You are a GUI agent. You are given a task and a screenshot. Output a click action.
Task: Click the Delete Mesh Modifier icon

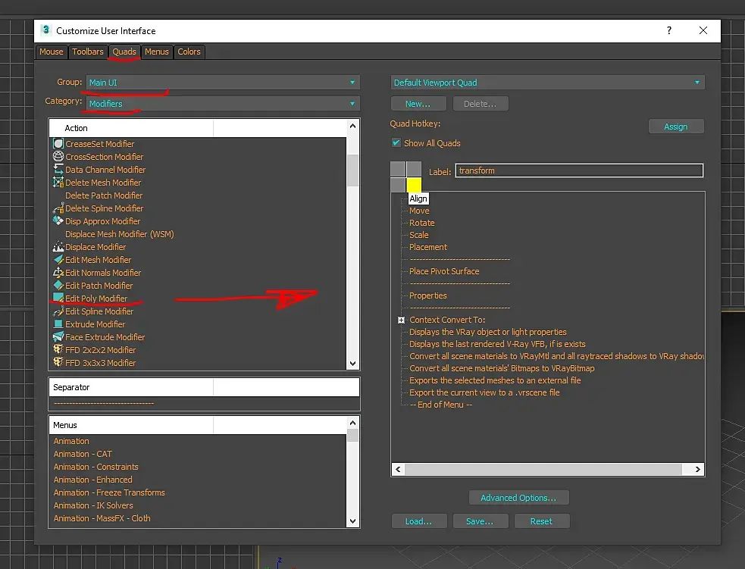(x=58, y=182)
